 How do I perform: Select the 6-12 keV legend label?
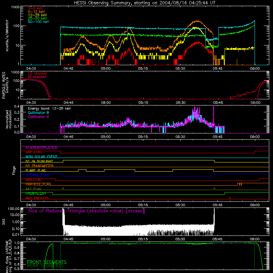coord(37,12)
